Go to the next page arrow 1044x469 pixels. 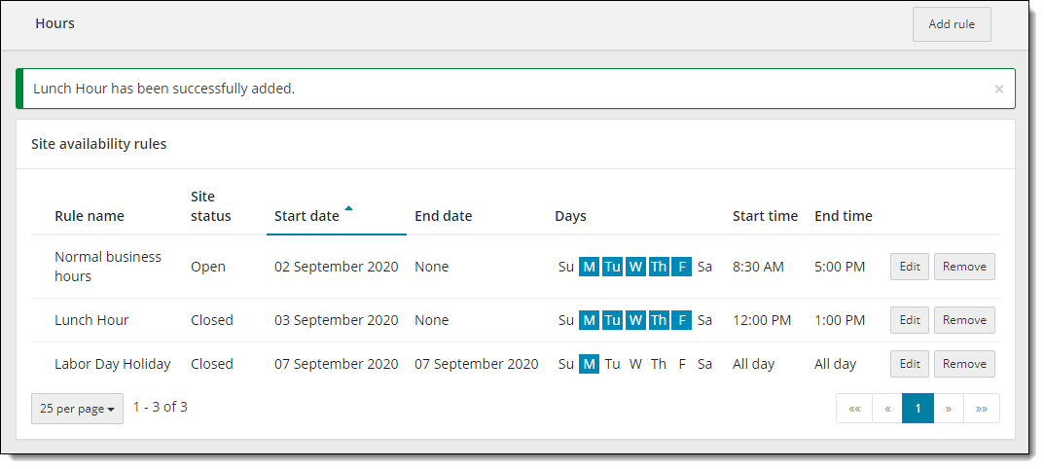pos(949,409)
